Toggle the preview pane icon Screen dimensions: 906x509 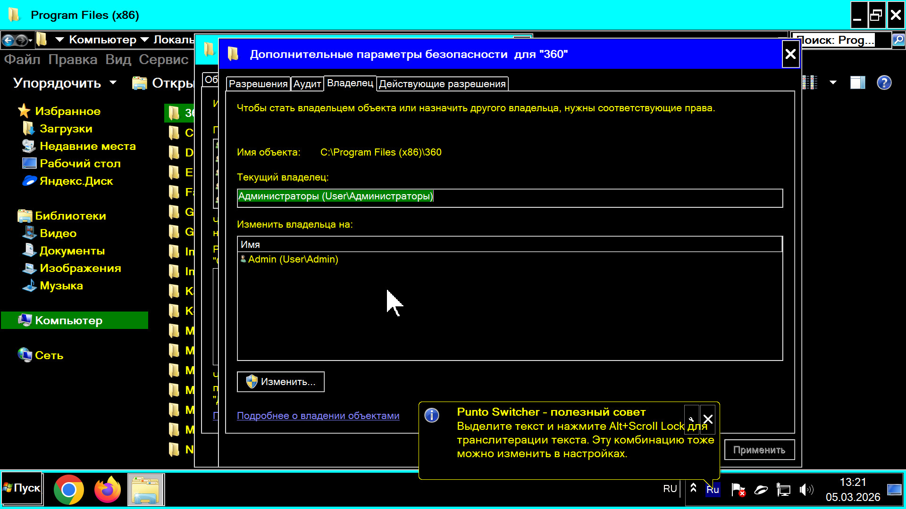point(857,83)
